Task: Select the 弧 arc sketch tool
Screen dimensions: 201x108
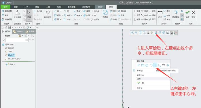Action: point(66,11)
